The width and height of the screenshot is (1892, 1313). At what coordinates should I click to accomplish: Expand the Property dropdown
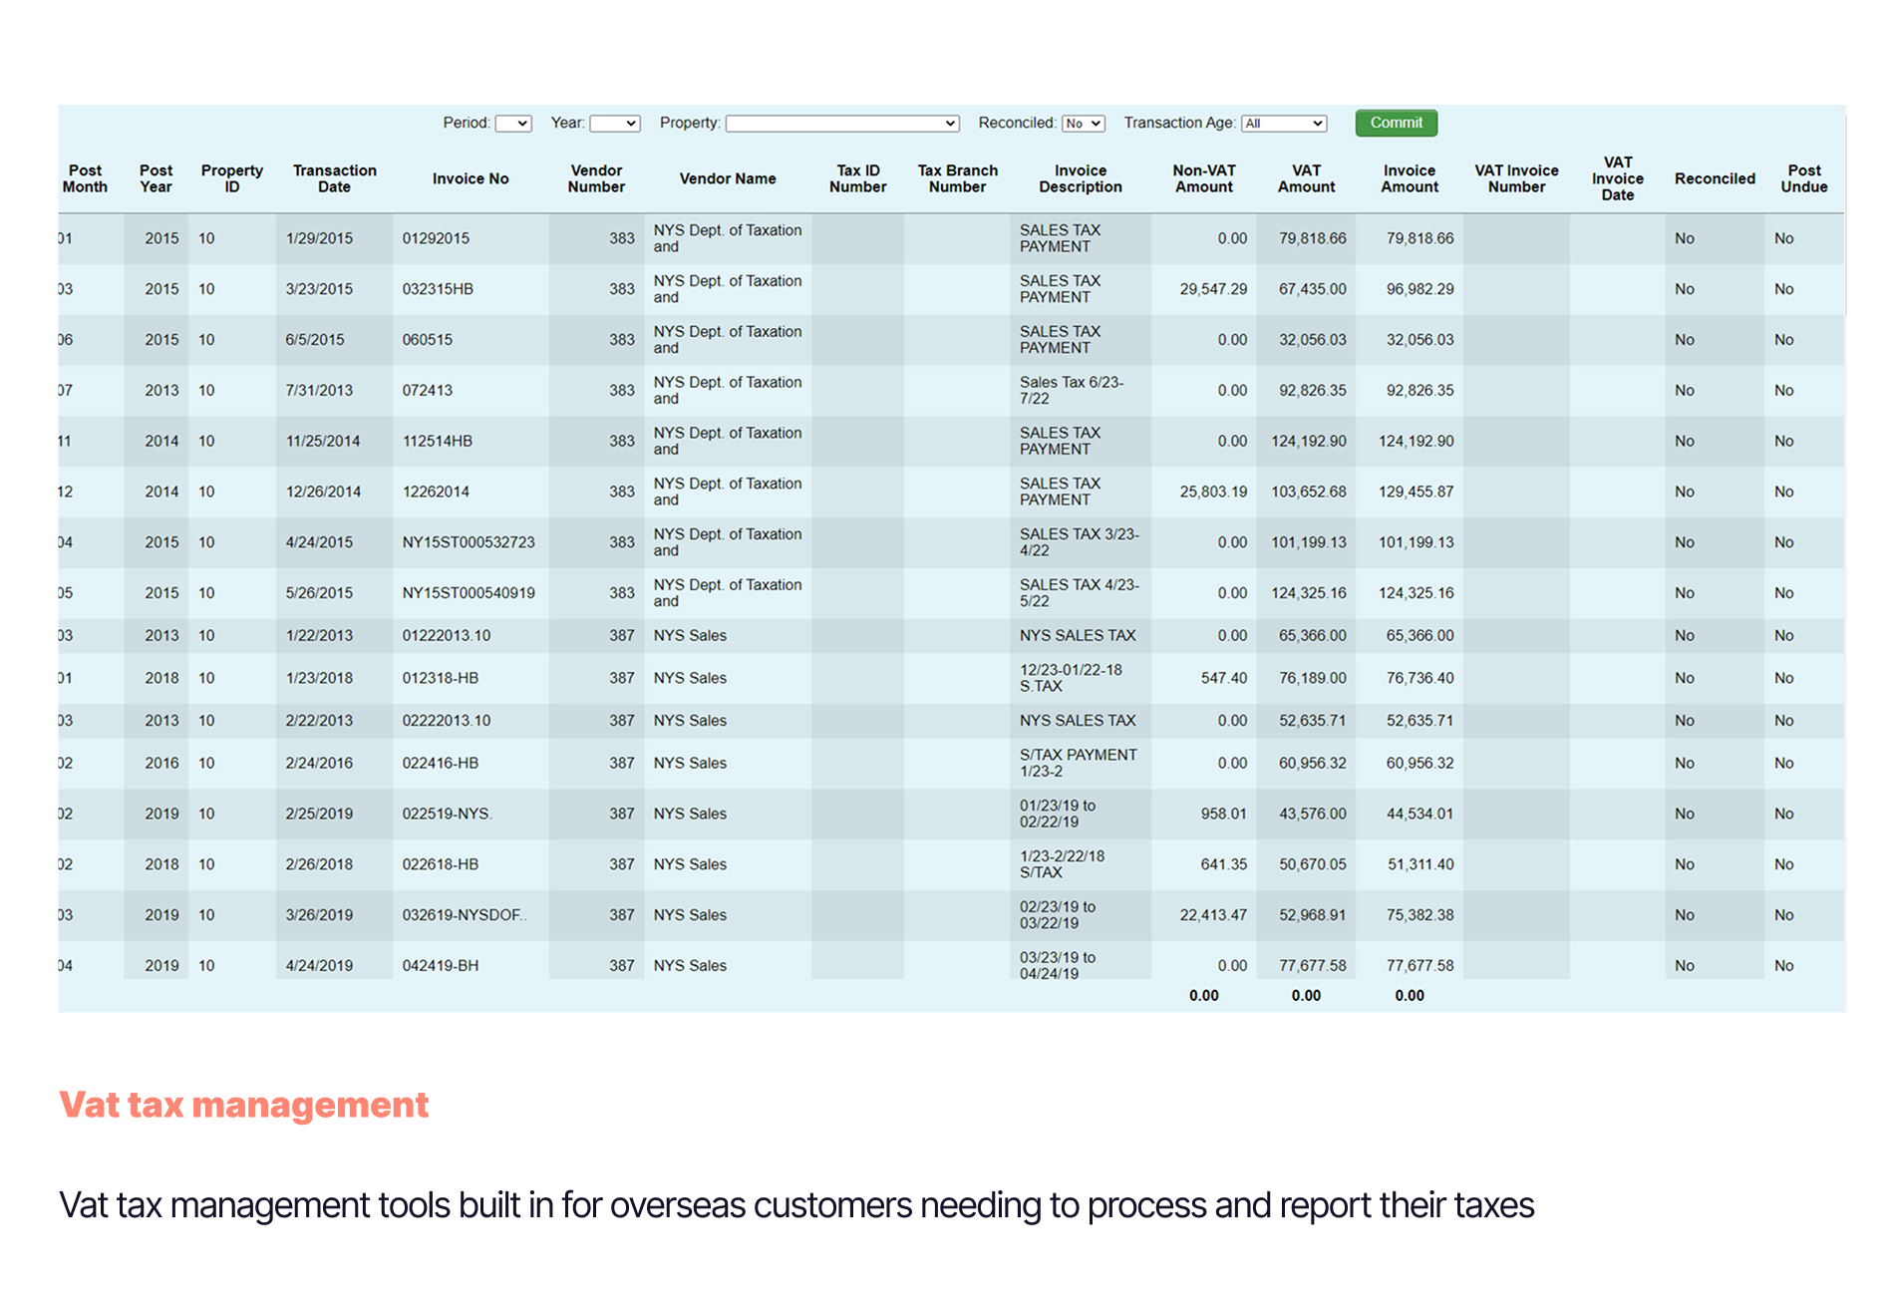click(x=841, y=124)
